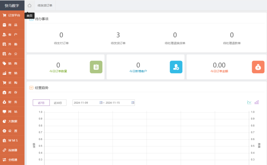Go to the home page via house icon
The image size is (267, 165).
pyautogui.click(x=29, y=6)
